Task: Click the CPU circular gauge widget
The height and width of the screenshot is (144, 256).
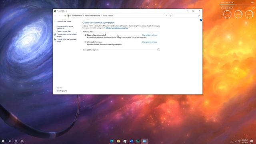Action: 227,14
